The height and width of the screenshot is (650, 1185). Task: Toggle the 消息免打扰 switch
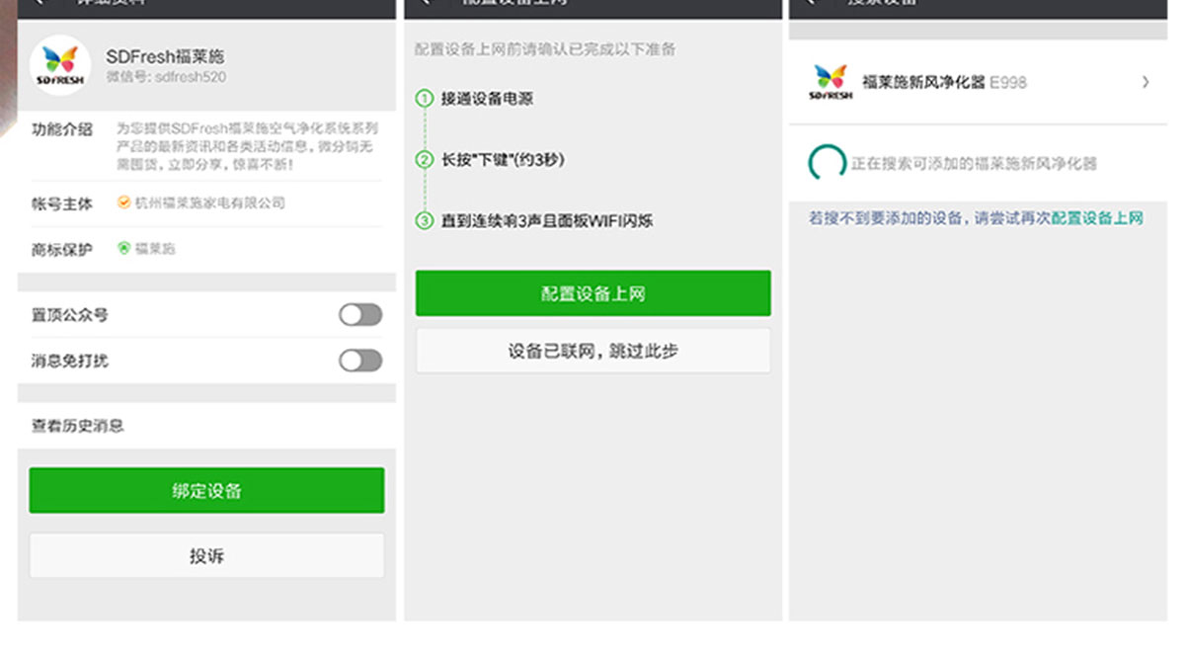359,361
